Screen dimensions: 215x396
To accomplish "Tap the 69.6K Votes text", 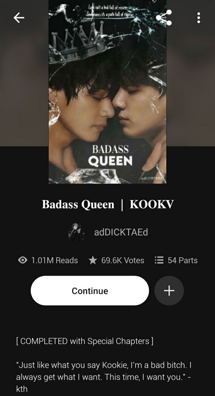I will [x=123, y=260].
